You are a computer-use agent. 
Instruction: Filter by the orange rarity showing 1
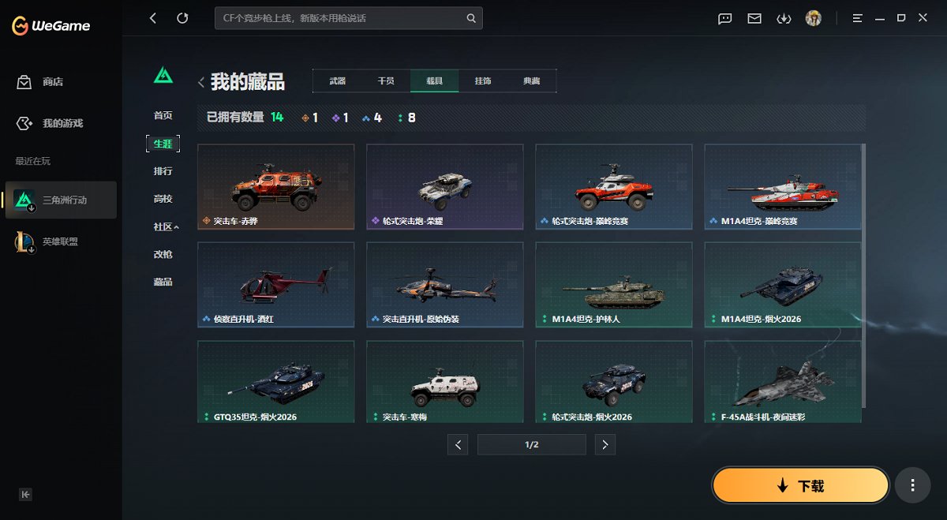[x=311, y=117]
